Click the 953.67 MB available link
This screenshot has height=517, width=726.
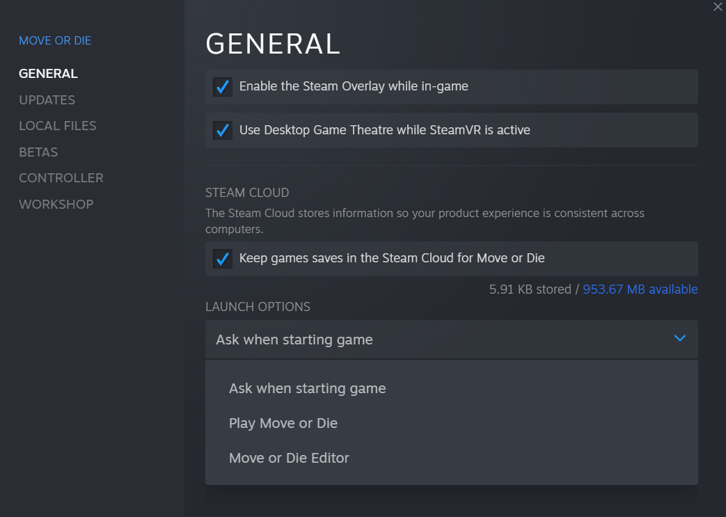point(640,289)
